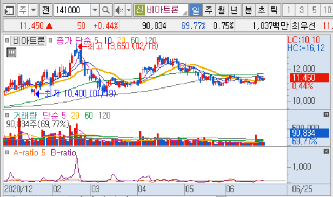Image resolution: width=333 pixels, height=197 pixels.
Task: Click interval button 5
Action: [x=315, y=10]
